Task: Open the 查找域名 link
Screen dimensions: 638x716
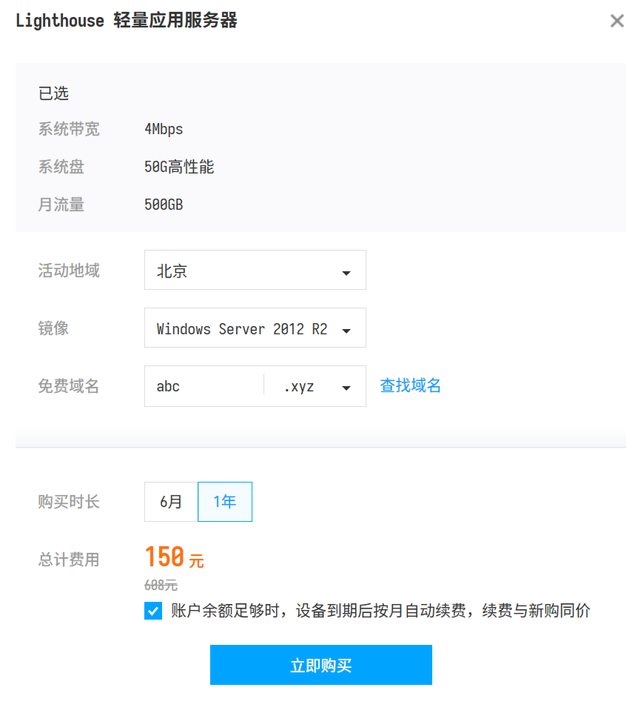Action: pyautogui.click(x=410, y=385)
